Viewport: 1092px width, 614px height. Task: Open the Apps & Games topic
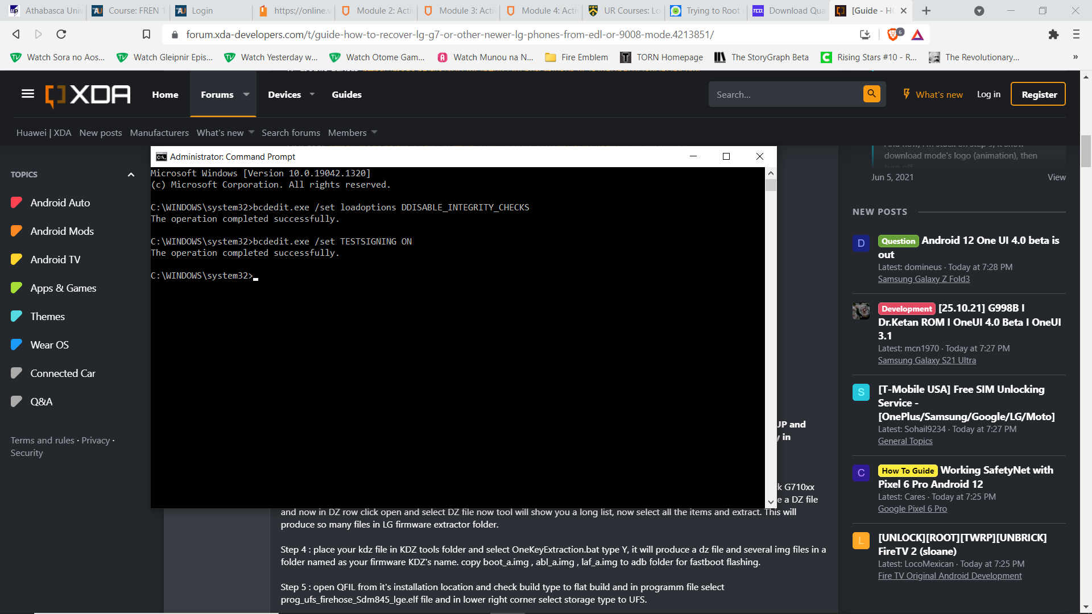63,288
